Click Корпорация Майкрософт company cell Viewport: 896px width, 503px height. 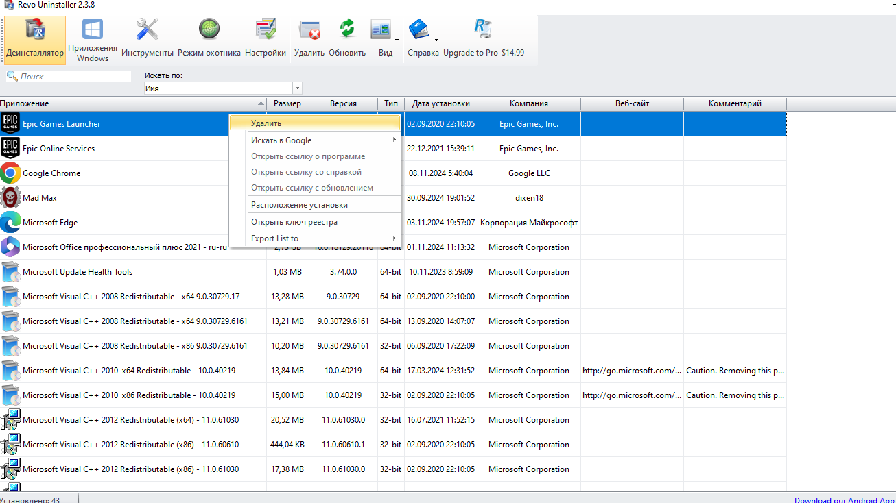pyautogui.click(x=529, y=223)
